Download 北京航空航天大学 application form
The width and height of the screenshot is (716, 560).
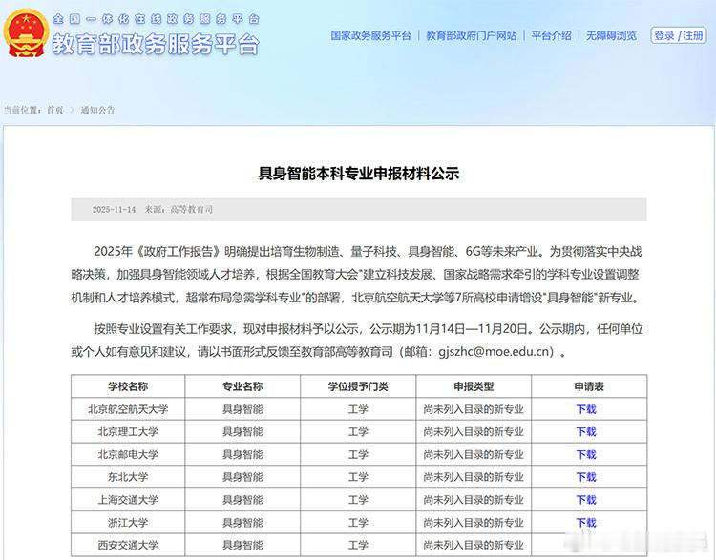coord(585,409)
